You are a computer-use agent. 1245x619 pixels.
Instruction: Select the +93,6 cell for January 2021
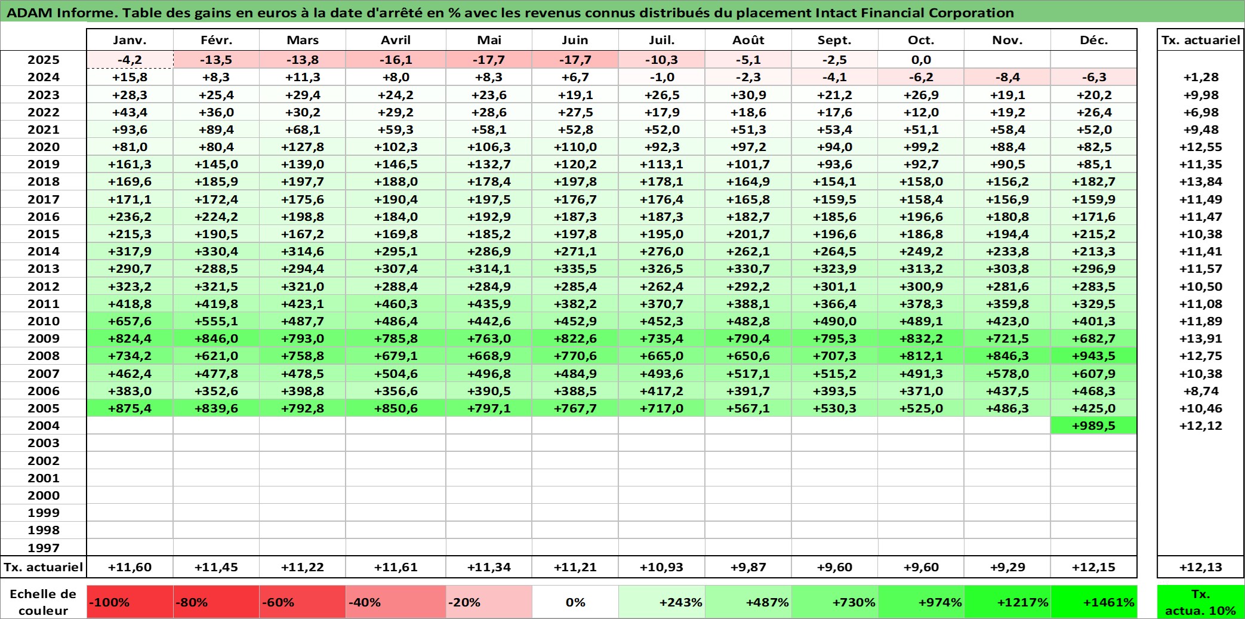[130, 130]
